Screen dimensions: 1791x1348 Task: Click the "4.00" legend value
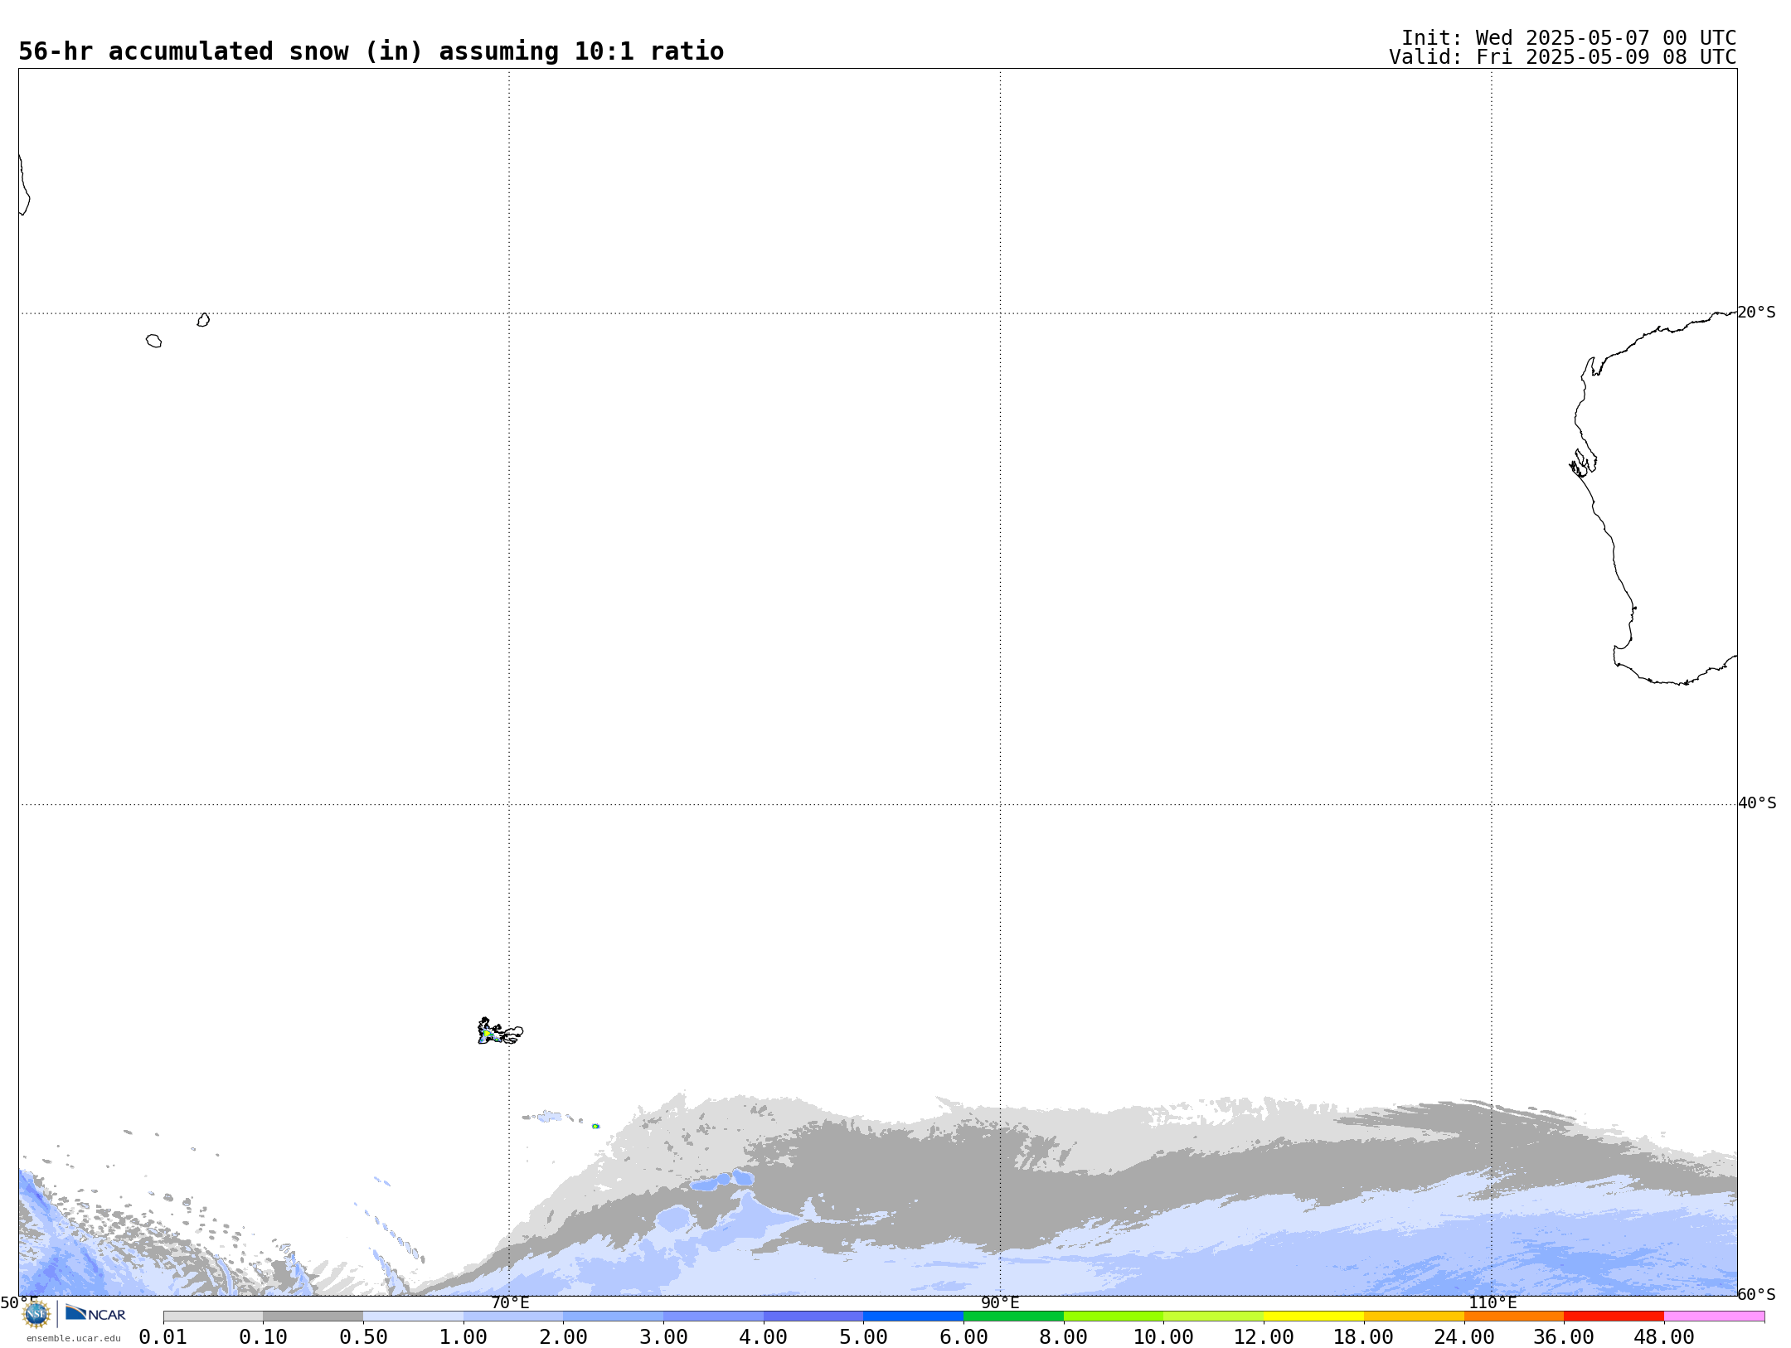[764, 1337]
